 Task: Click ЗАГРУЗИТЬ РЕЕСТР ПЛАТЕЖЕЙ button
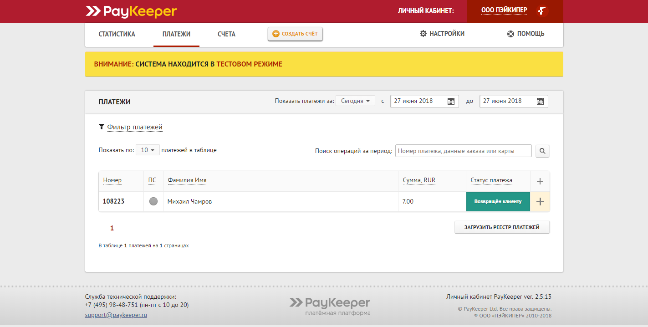coord(502,227)
